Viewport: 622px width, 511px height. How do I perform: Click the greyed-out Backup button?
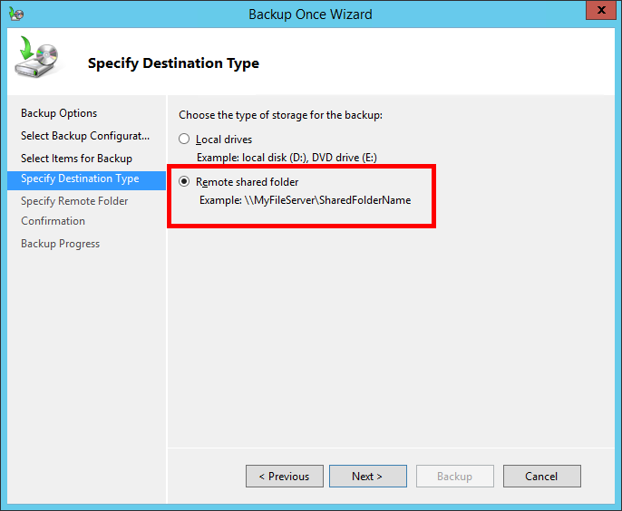(x=454, y=477)
